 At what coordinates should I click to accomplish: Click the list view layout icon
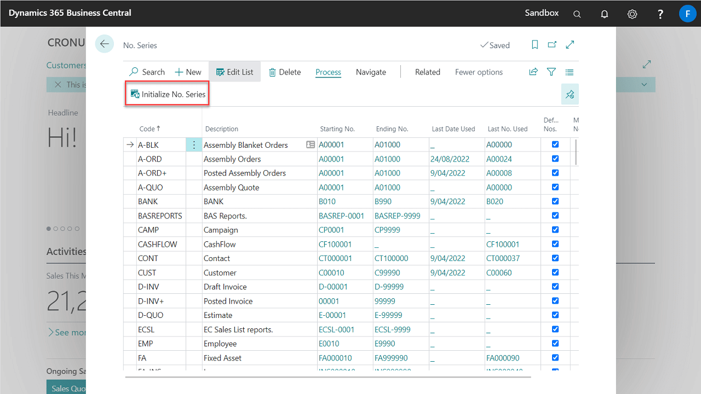pos(570,72)
